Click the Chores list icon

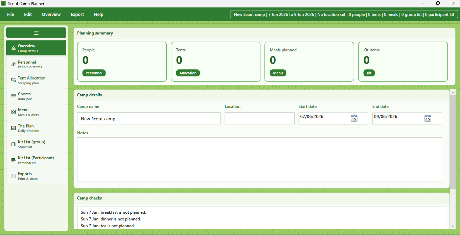click(14, 96)
